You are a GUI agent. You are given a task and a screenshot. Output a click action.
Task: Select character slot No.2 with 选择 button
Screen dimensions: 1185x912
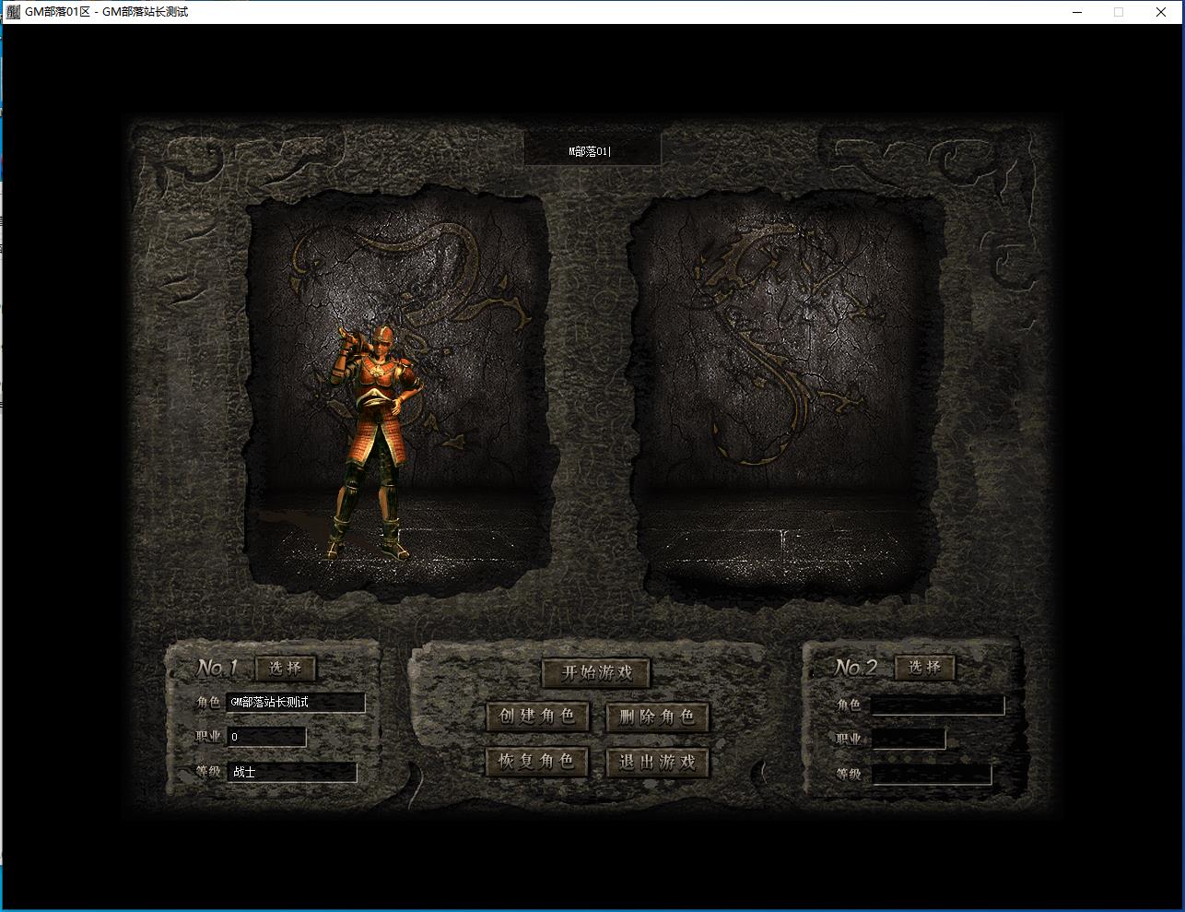tap(924, 667)
